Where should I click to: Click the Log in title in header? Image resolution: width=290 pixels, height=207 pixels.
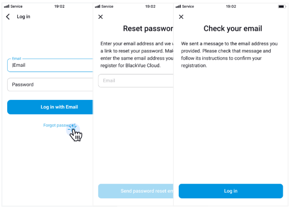[x=23, y=17]
